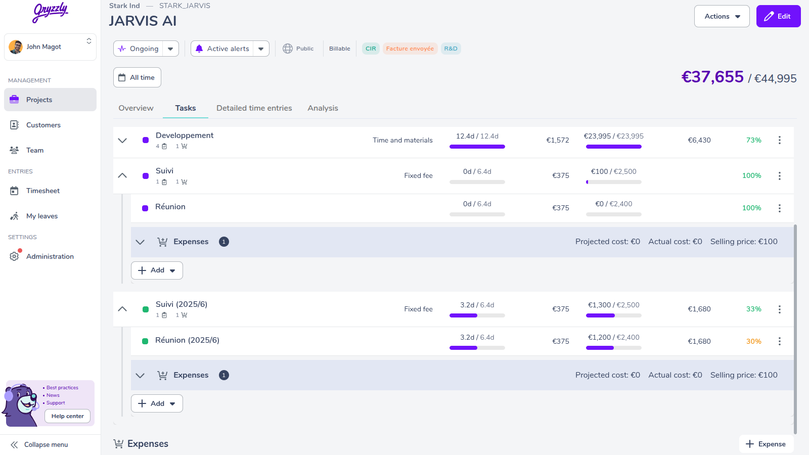Click the Timesheet calendar icon

[x=14, y=191]
